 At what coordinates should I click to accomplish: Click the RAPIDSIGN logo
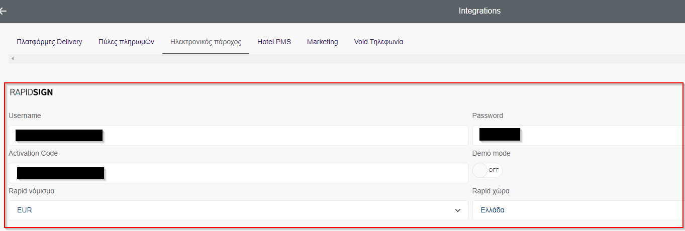31,92
